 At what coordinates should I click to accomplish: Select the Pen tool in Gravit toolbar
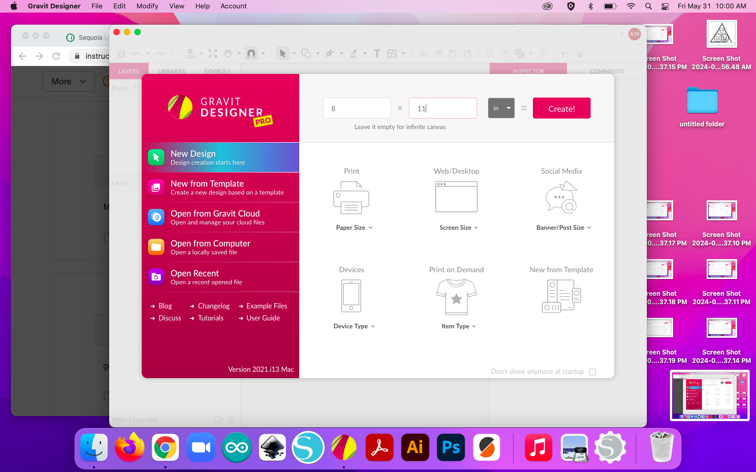pyautogui.click(x=330, y=53)
